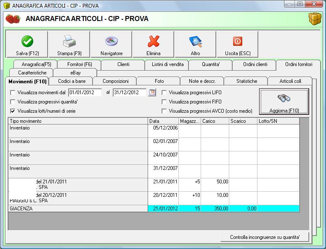Close the window with the X button
This screenshot has width=326, height=249.
pyautogui.click(x=314, y=4)
